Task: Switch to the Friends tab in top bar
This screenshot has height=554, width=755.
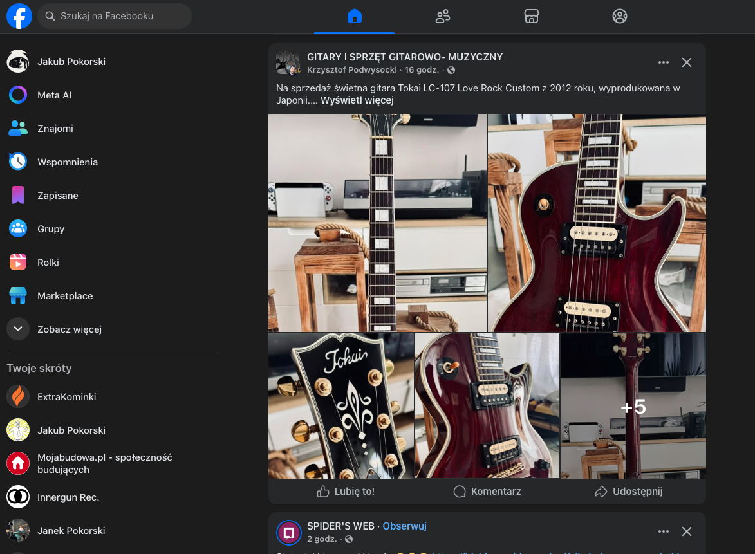Action: point(443,16)
